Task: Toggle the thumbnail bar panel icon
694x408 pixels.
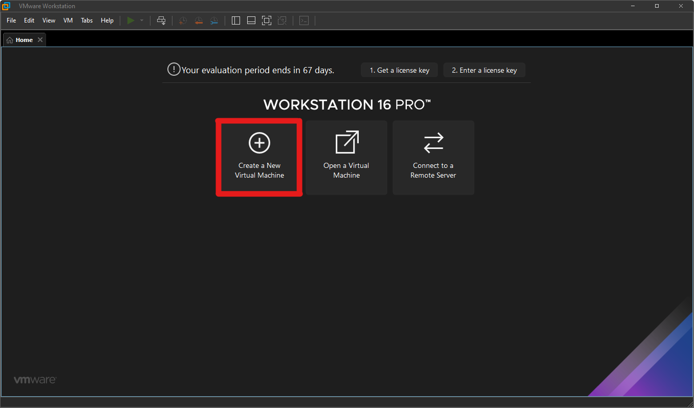Action: click(251, 20)
